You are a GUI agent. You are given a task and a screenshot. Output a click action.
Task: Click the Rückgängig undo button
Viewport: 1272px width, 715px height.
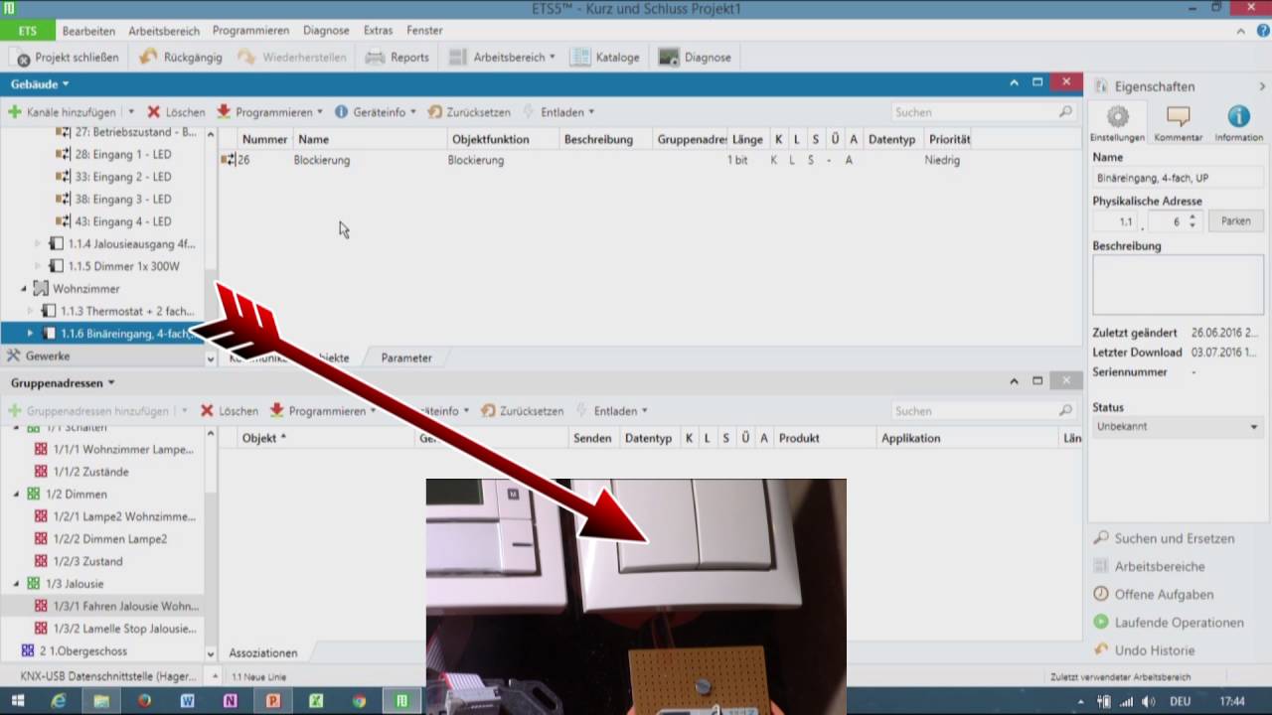tap(181, 58)
